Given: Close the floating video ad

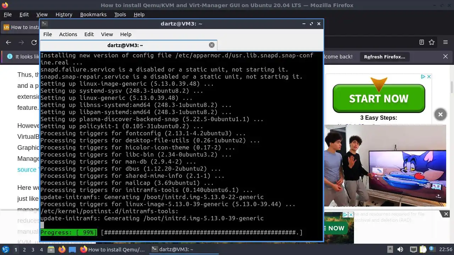Looking at the screenshot, I should pos(440,114).
